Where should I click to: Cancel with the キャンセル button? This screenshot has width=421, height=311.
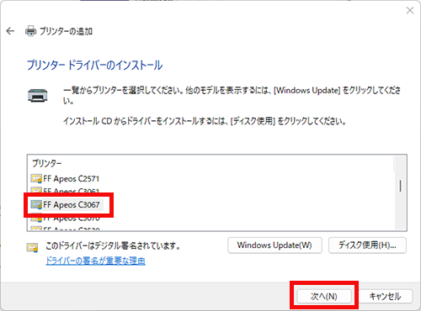coord(385,296)
